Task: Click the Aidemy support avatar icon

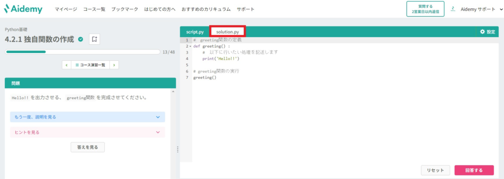Action: tap(453, 9)
